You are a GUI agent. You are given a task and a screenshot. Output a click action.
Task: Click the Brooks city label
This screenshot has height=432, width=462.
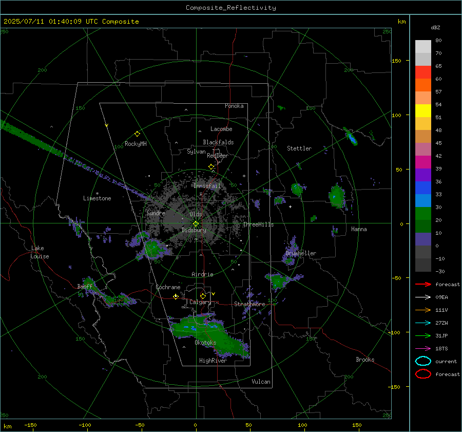coord(365,360)
